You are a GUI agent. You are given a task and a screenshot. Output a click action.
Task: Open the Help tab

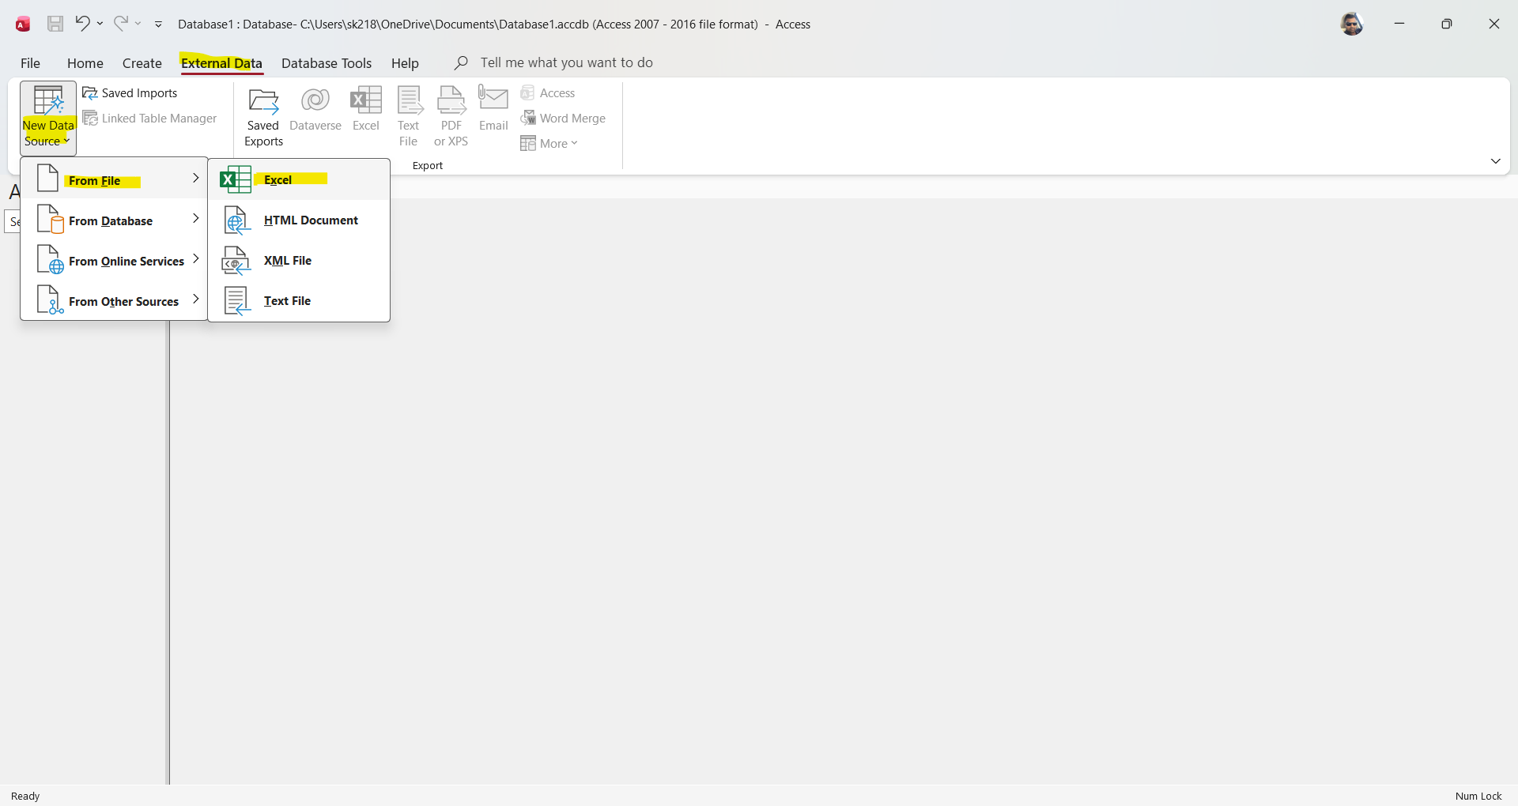(405, 63)
